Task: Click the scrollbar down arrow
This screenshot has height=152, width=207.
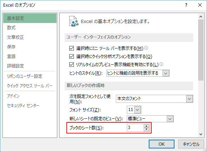Action: coord(201,134)
